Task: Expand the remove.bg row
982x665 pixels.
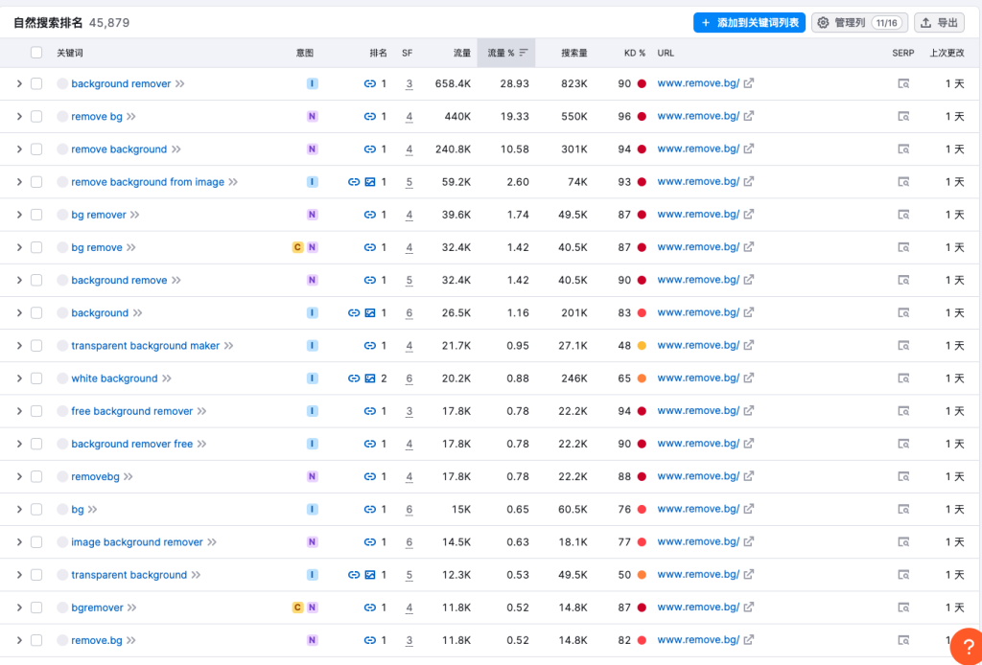Action: (x=19, y=640)
